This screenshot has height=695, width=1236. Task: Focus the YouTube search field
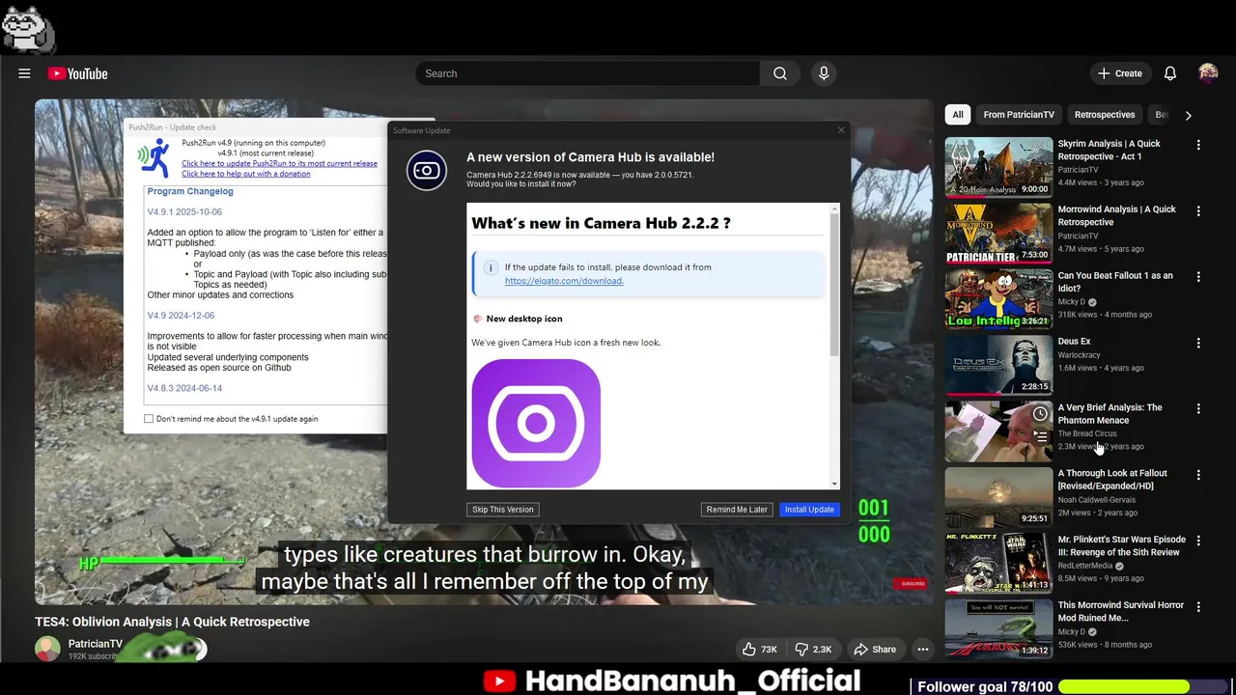click(x=587, y=73)
